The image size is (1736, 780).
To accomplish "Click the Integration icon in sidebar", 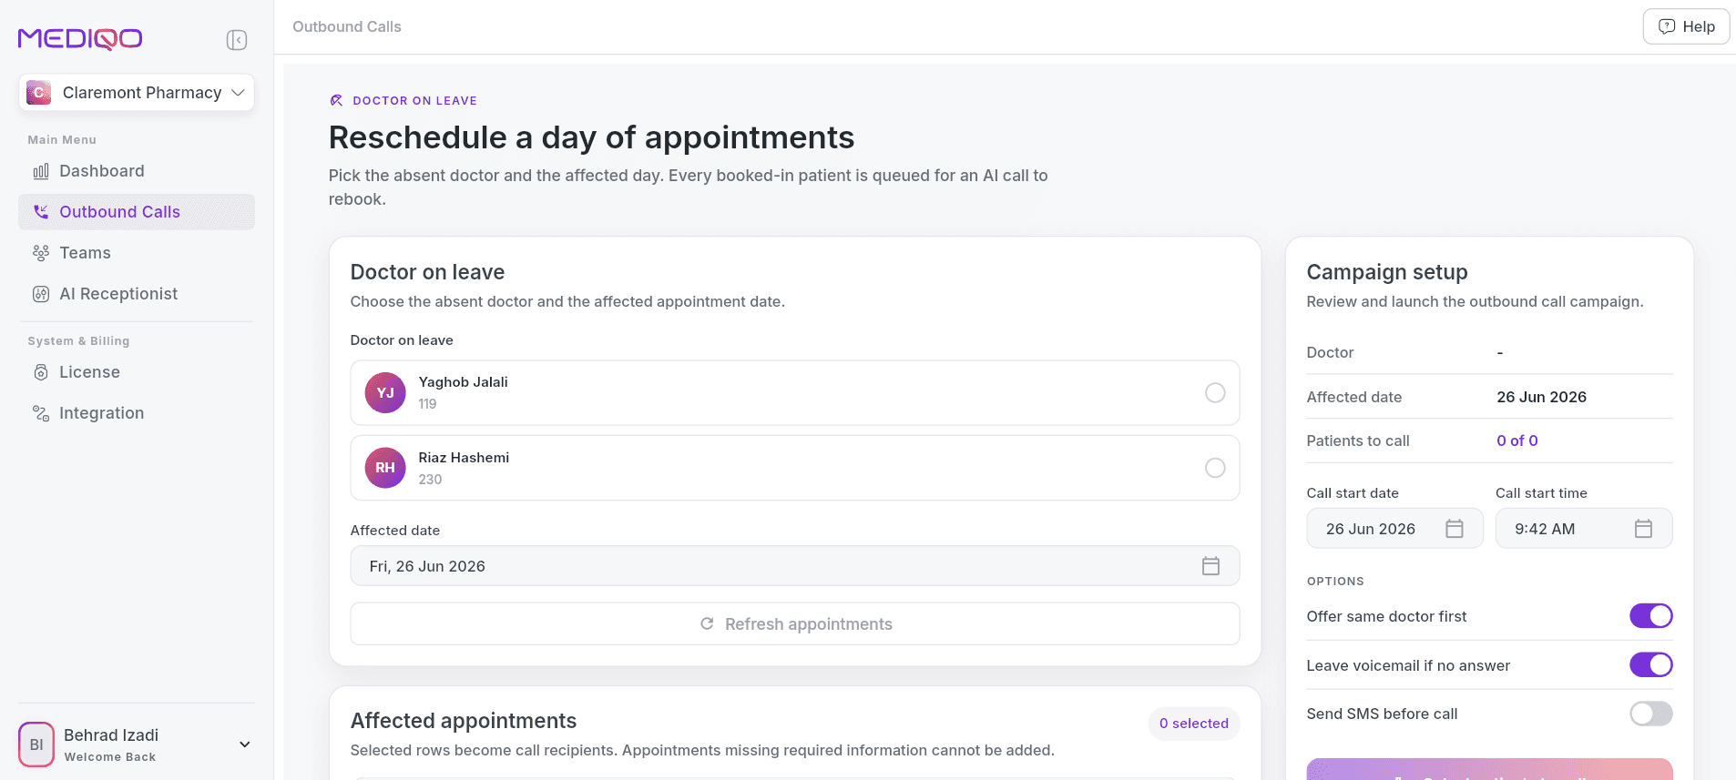I will (x=41, y=413).
